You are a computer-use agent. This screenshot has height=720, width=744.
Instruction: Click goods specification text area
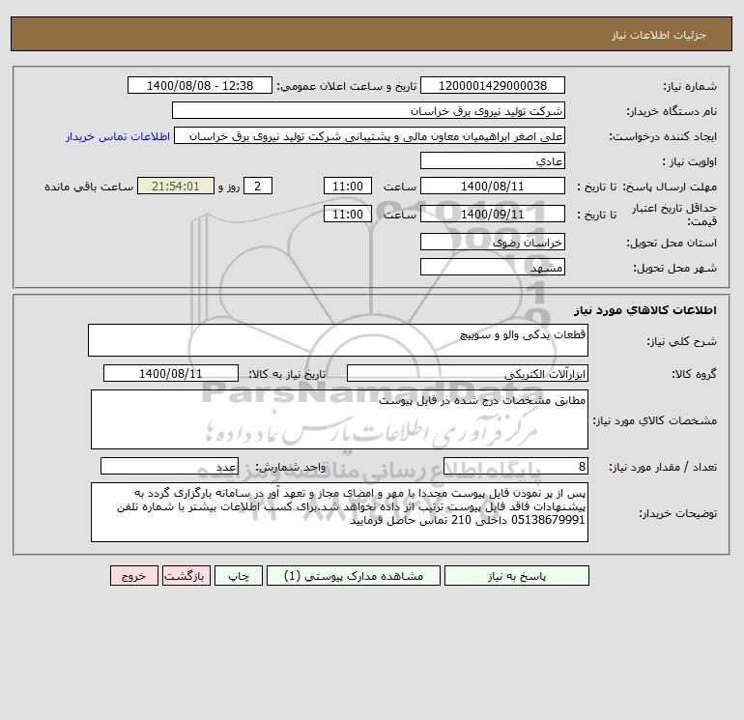click(x=339, y=419)
